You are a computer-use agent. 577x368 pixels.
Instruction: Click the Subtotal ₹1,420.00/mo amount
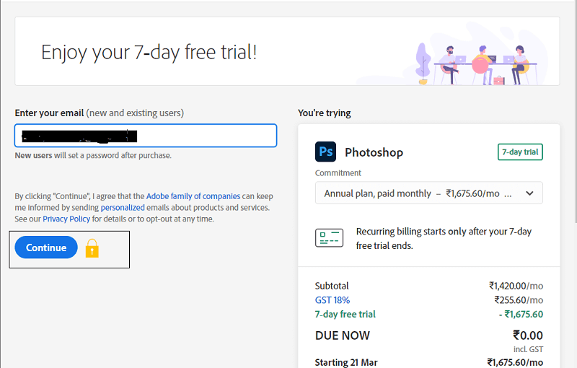[x=516, y=286]
